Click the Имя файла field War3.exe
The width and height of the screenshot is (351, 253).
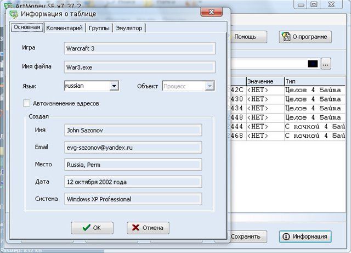coord(139,67)
